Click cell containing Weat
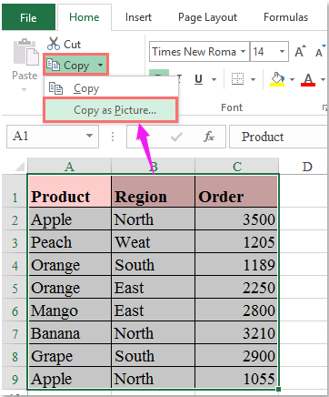 (153, 242)
